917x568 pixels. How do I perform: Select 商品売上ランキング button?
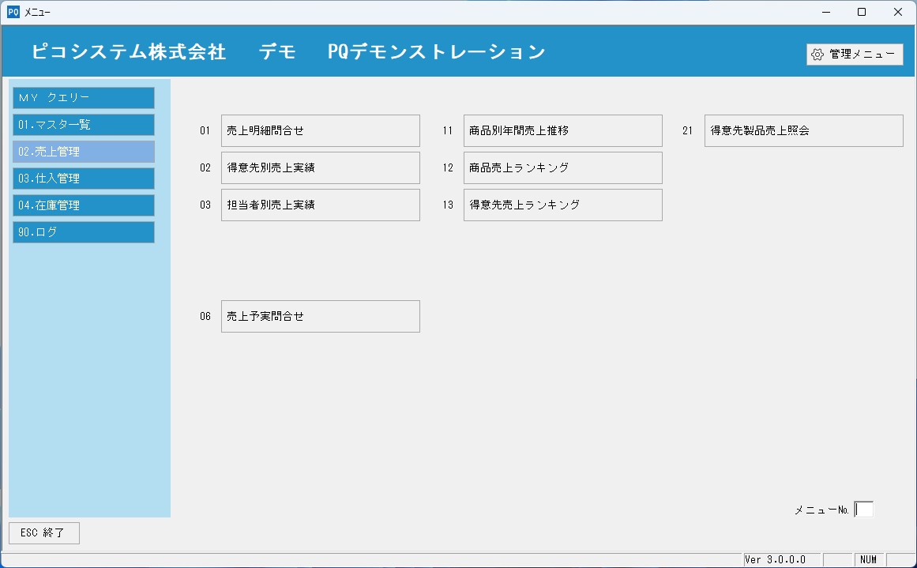(x=562, y=168)
